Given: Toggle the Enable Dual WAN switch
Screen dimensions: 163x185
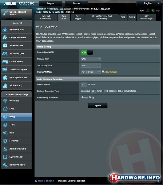Looking at the screenshot, I should pos(87,52).
